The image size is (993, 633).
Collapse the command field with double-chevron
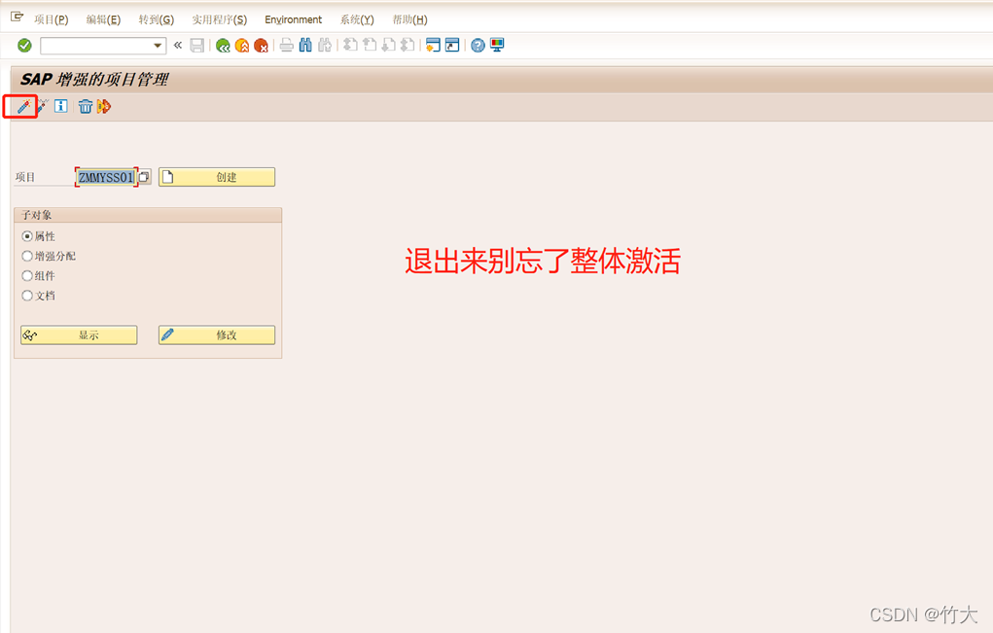coord(178,45)
